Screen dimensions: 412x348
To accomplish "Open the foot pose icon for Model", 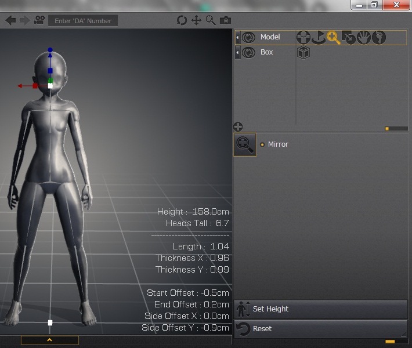I will (x=379, y=38).
